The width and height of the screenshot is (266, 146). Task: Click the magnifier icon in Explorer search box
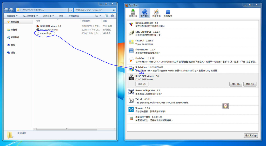point(114,10)
